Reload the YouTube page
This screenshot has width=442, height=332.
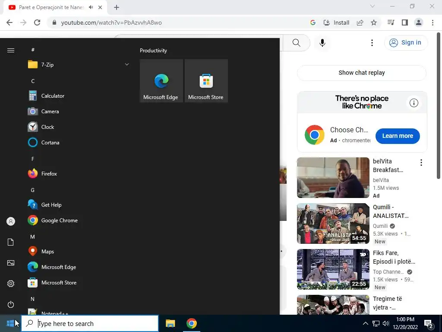37,22
